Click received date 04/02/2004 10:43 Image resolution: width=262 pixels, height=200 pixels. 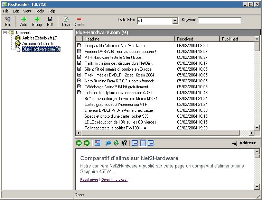click(x=192, y=93)
